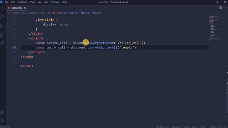
Task: Click the Spaces indentation setting
Action: coord(176,127)
